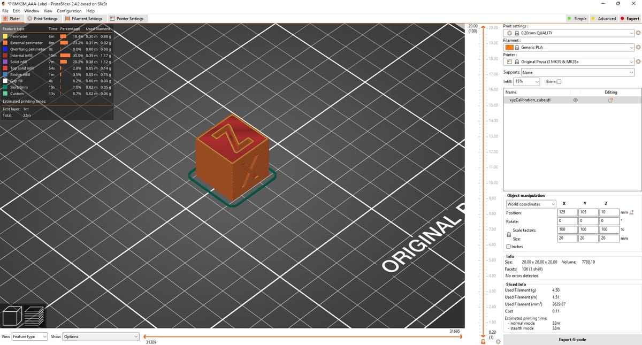Click the Position Y field showing 105
The width and height of the screenshot is (642, 345).
click(x=587, y=213)
